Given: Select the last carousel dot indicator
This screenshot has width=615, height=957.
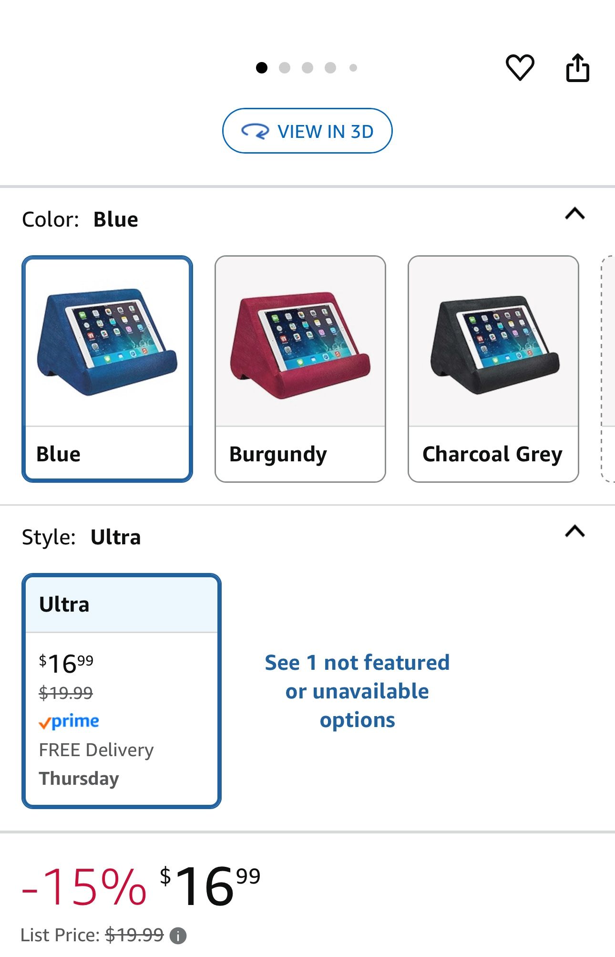Looking at the screenshot, I should (x=353, y=68).
